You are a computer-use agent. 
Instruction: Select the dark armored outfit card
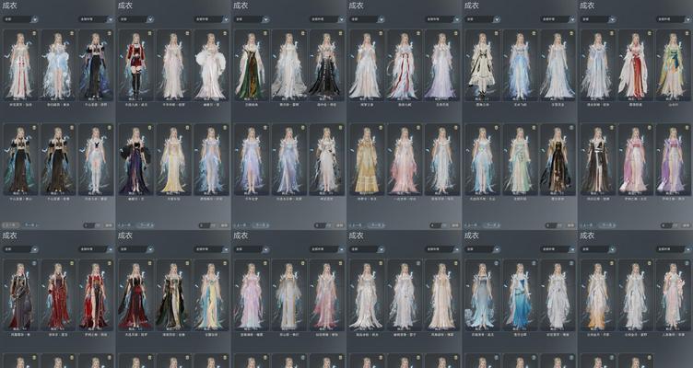(19, 295)
